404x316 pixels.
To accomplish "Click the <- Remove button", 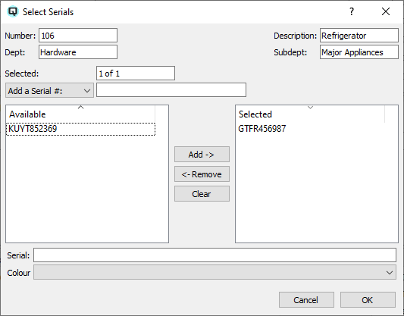I will (202, 174).
